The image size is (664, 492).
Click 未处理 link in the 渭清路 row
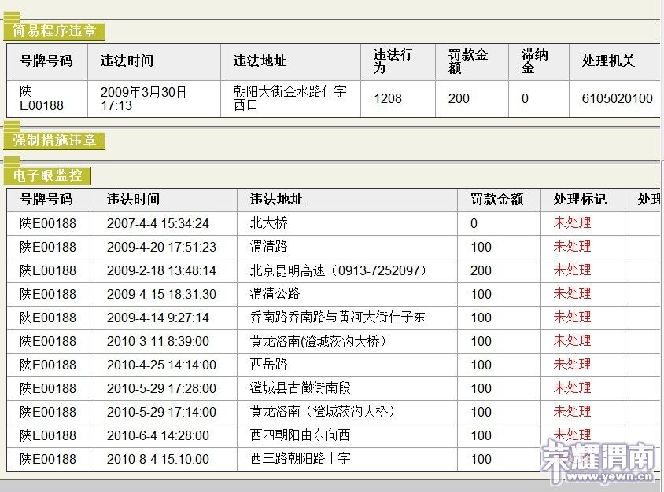coord(572,247)
